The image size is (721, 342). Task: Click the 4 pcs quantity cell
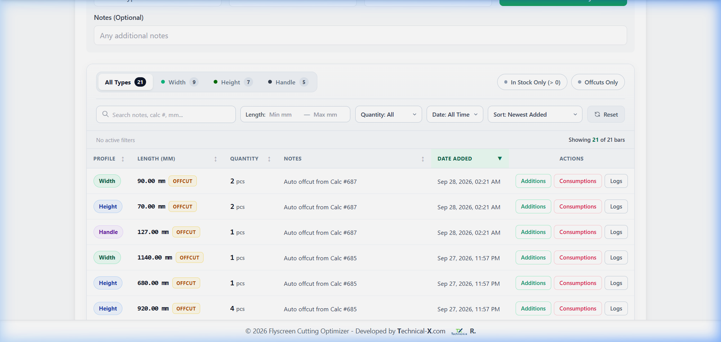(237, 309)
